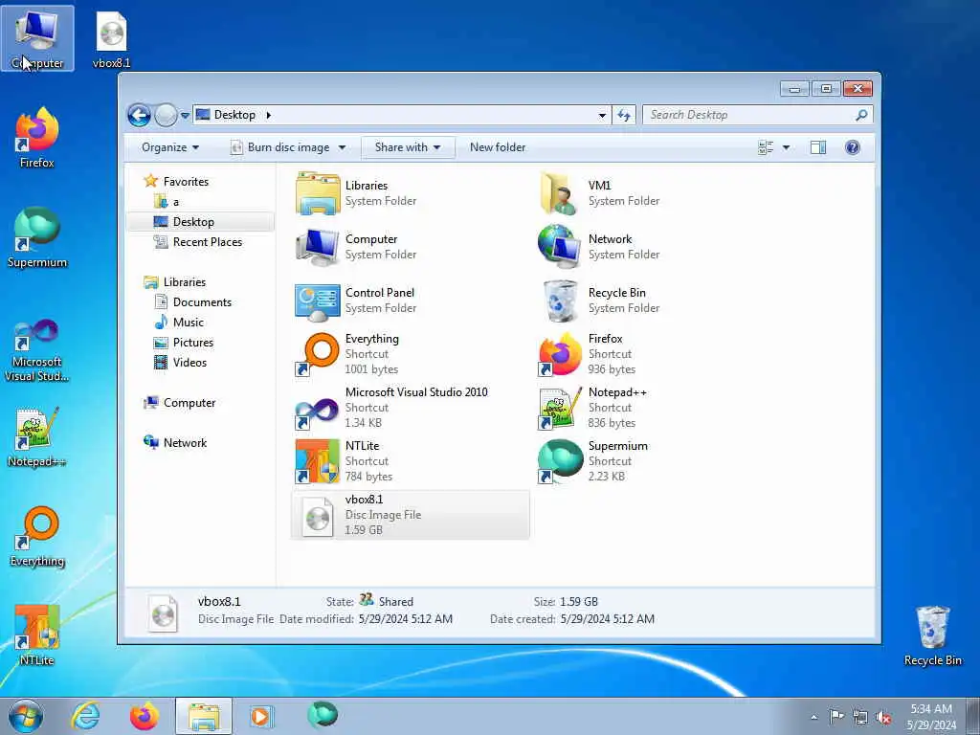Expand the Desktop breadcrumb arrow
The width and height of the screenshot is (980, 735).
click(x=269, y=115)
